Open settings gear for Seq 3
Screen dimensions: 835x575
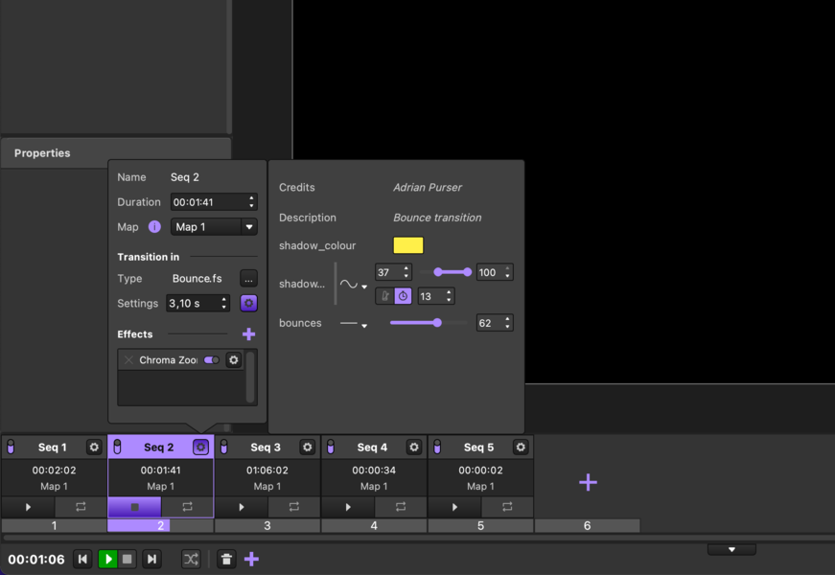pyautogui.click(x=308, y=448)
